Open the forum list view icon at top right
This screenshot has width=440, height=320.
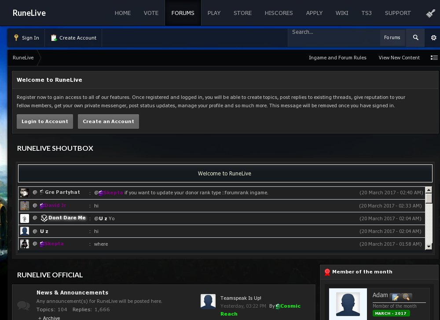point(434,58)
